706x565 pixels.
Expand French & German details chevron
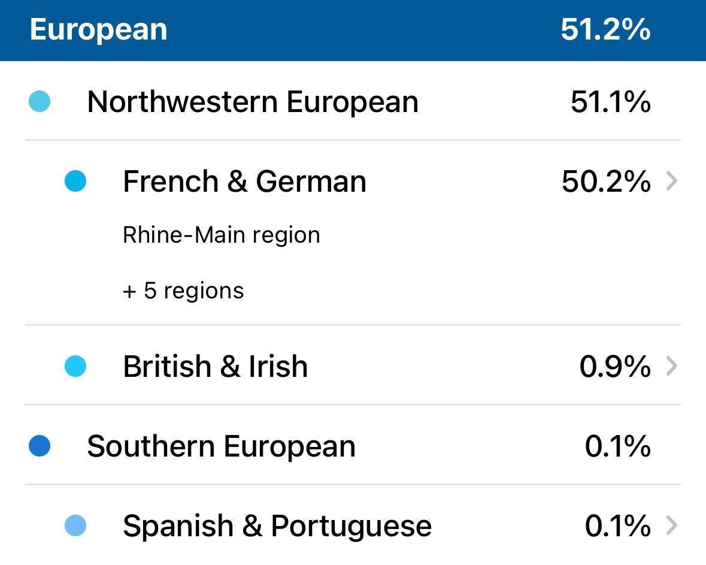click(672, 181)
